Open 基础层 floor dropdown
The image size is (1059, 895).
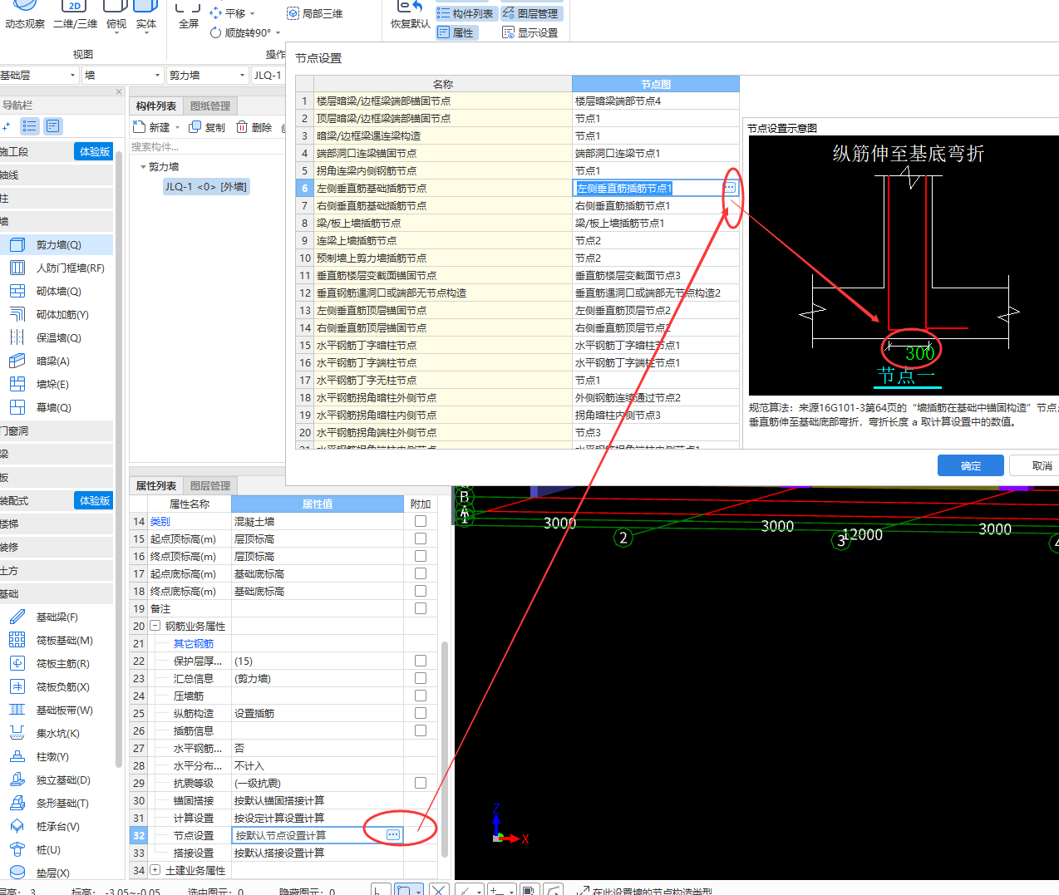pyautogui.click(x=72, y=76)
